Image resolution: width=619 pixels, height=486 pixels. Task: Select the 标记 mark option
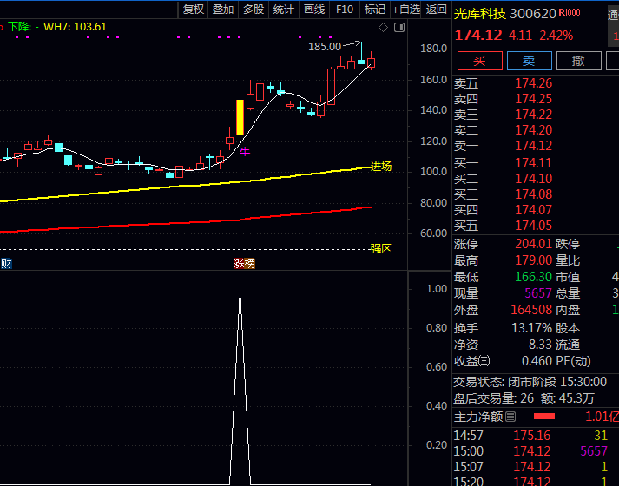[375, 10]
